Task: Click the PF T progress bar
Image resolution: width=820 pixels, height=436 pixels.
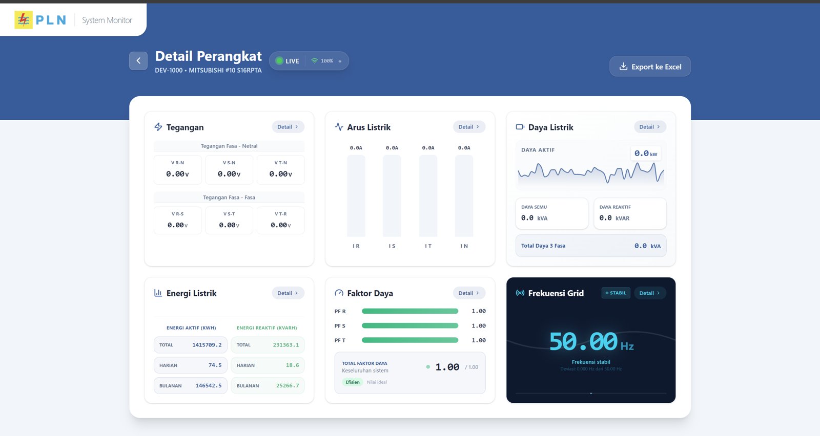Action: point(410,340)
